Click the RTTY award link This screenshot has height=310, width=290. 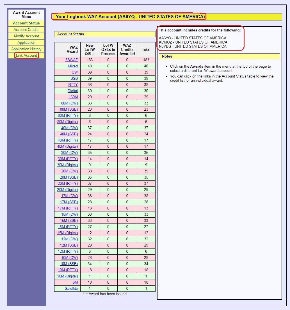pyautogui.click(x=73, y=85)
